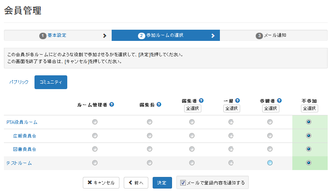Open help icon beside 編集者
This screenshot has width=332, height=192.
(x=201, y=100)
